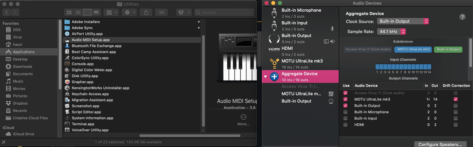The height and width of the screenshot is (147, 473).
Task: Click the Terminal.app icon
Action: (67, 124)
